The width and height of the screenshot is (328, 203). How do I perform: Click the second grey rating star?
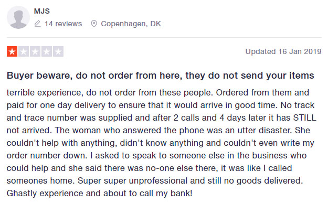[x=24, y=51]
